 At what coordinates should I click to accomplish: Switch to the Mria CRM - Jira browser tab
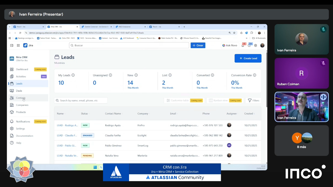click(x=62, y=27)
